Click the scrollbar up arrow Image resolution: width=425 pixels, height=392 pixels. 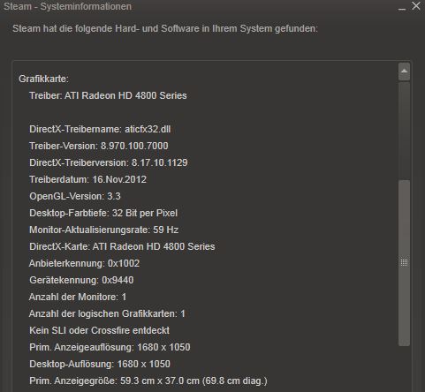404,72
